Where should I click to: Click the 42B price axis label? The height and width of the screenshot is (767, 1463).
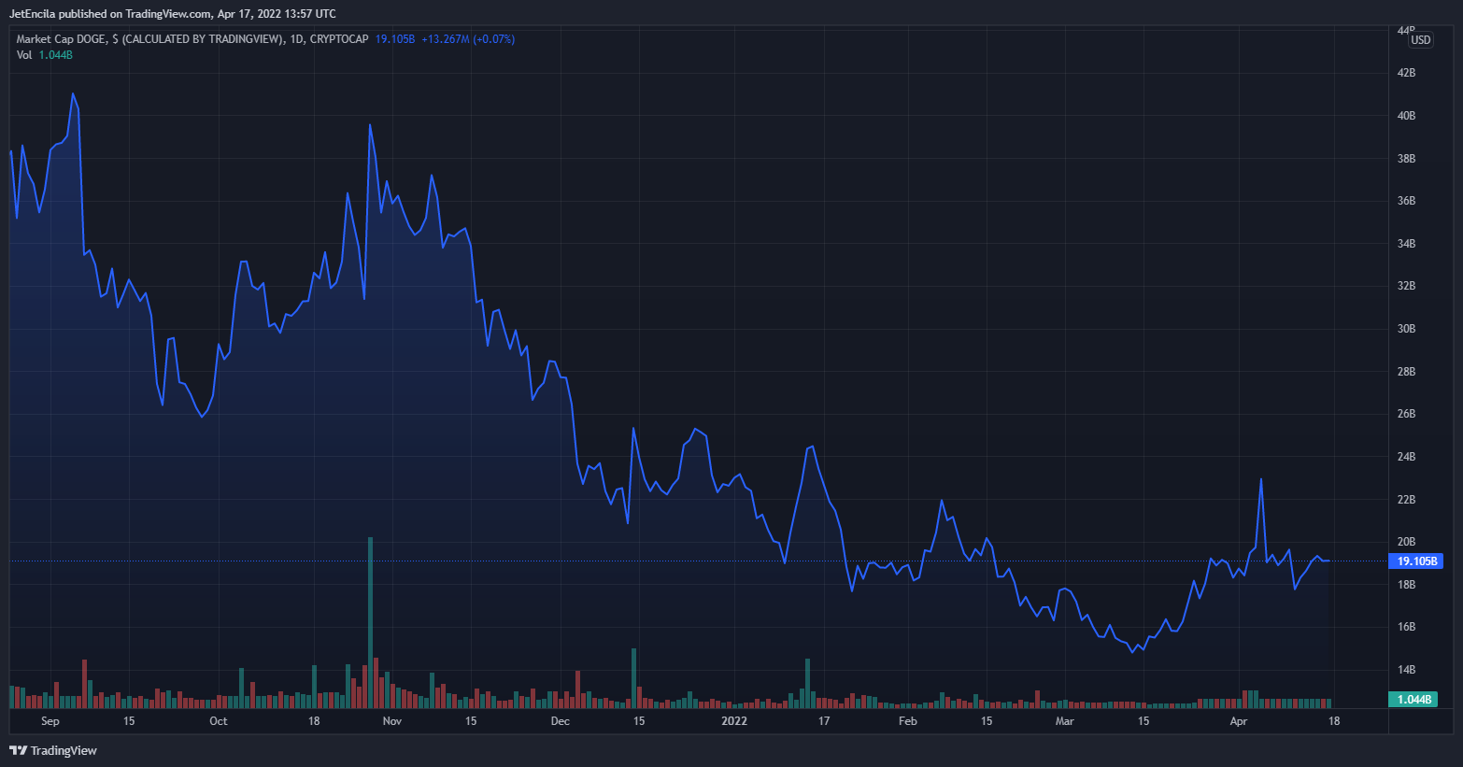pyautogui.click(x=1406, y=73)
